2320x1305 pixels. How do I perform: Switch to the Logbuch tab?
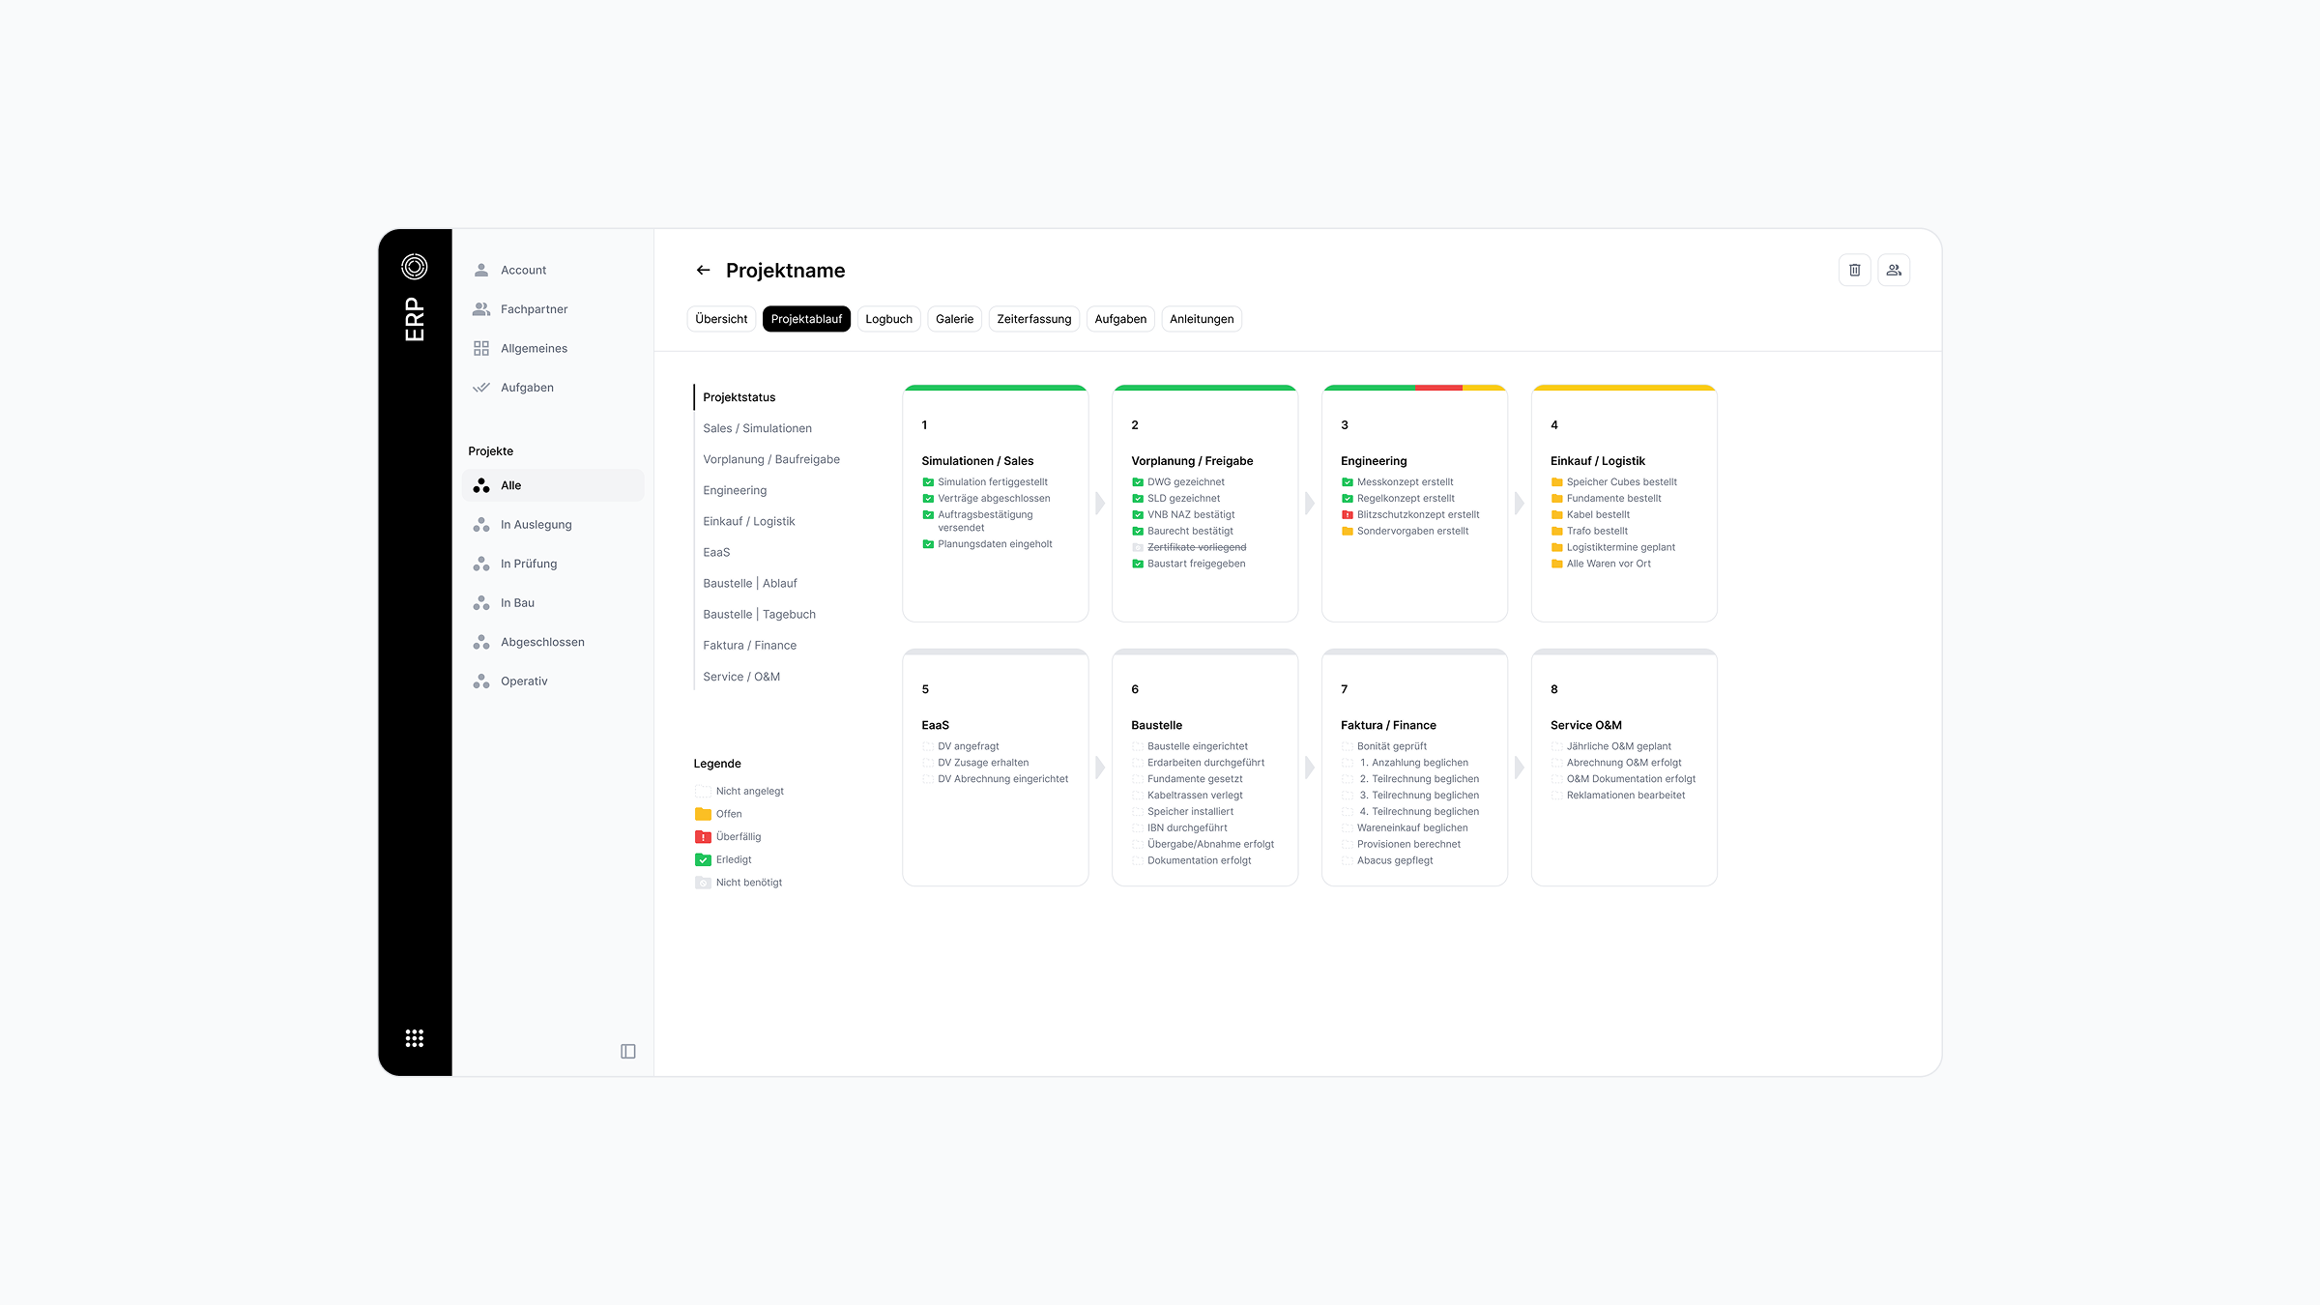pos(888,319)
